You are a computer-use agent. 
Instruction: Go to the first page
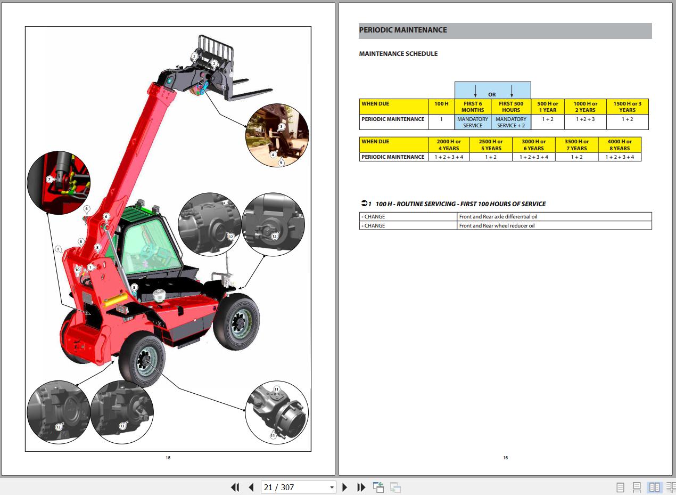click(235, 487)
